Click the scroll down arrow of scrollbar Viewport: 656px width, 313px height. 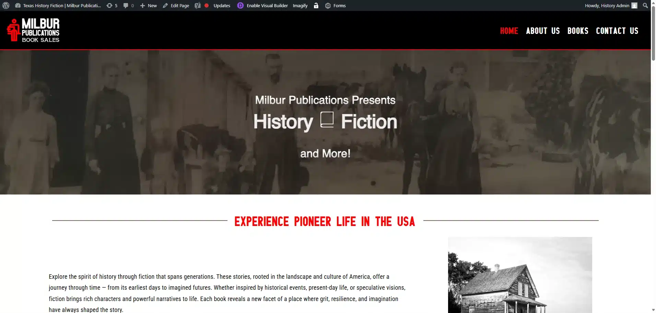pyautogui.click(x=653, y=310)
